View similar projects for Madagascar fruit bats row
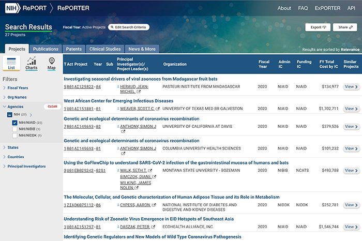Viewport: 362px width, 241px height. [x=351, y=87]
